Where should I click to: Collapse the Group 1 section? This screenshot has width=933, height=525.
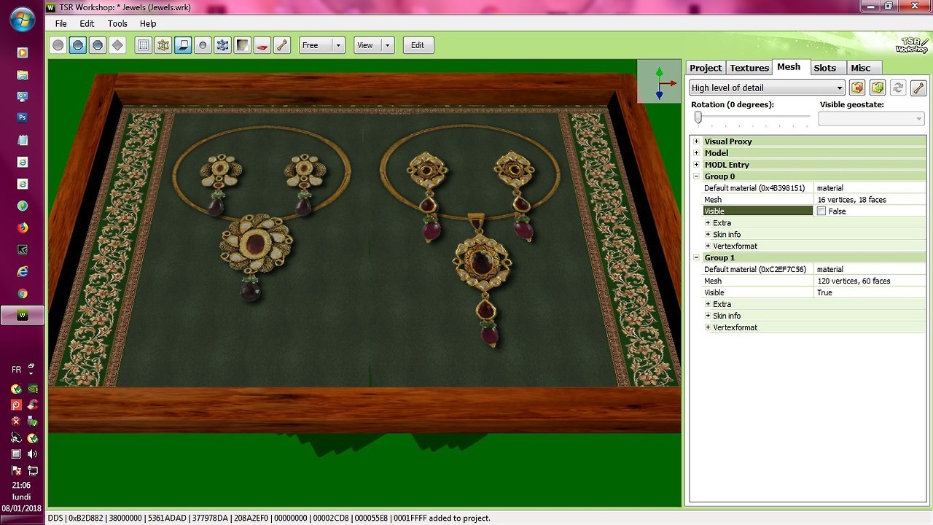tap(696, 258)
